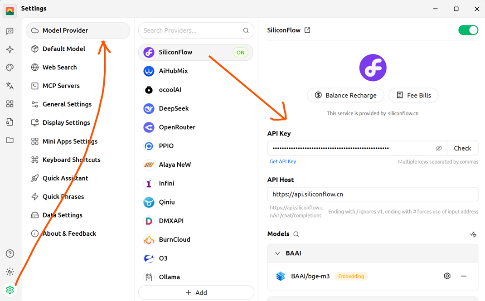
Task: Open Default Model settings
Action: [78, 49]
